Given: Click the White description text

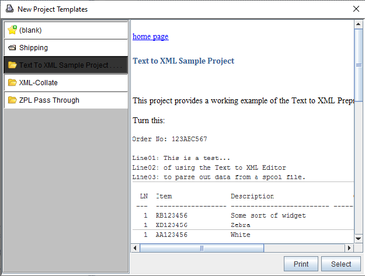Looking at the screenshot, I should pyautogui.click(x=241, y=235).
